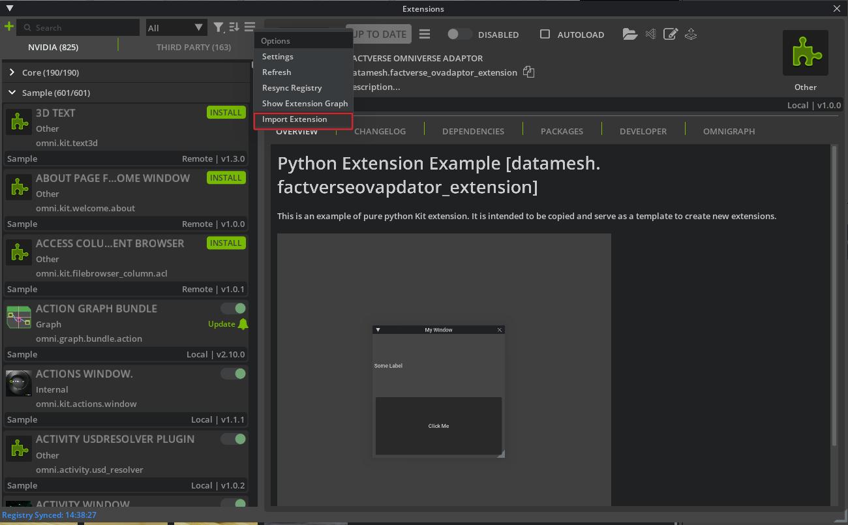This screenshot has width=848, height=525.
Task: Click the sort order icon
Action: [234, 27]
